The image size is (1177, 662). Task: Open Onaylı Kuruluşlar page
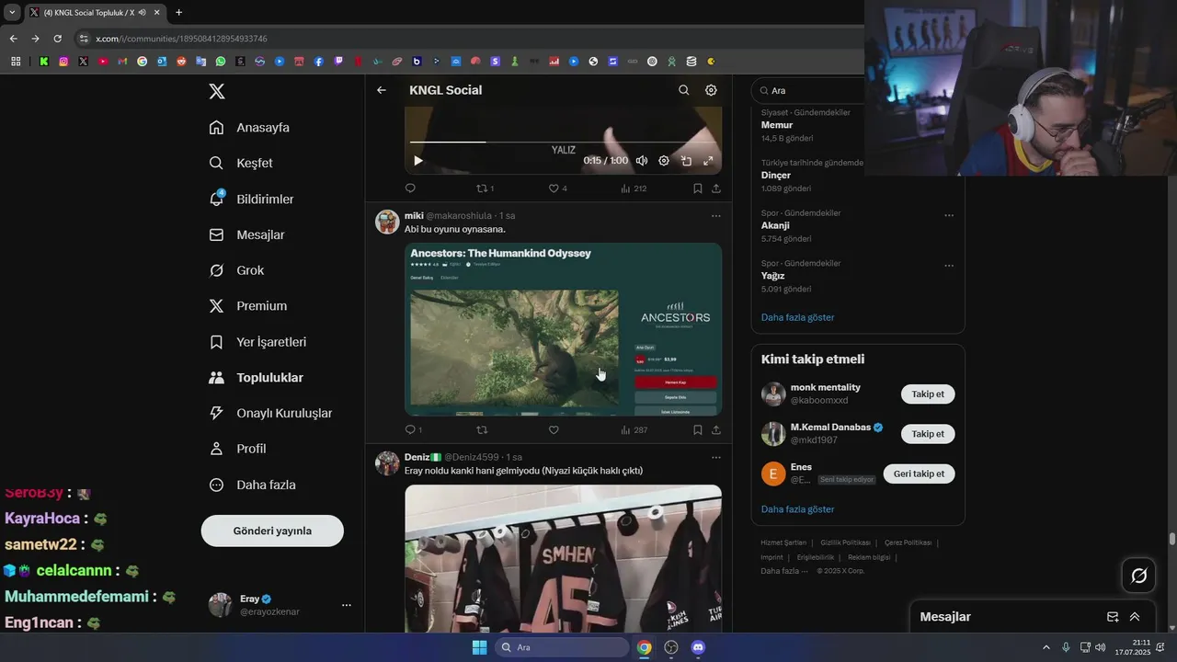point(270,413)
